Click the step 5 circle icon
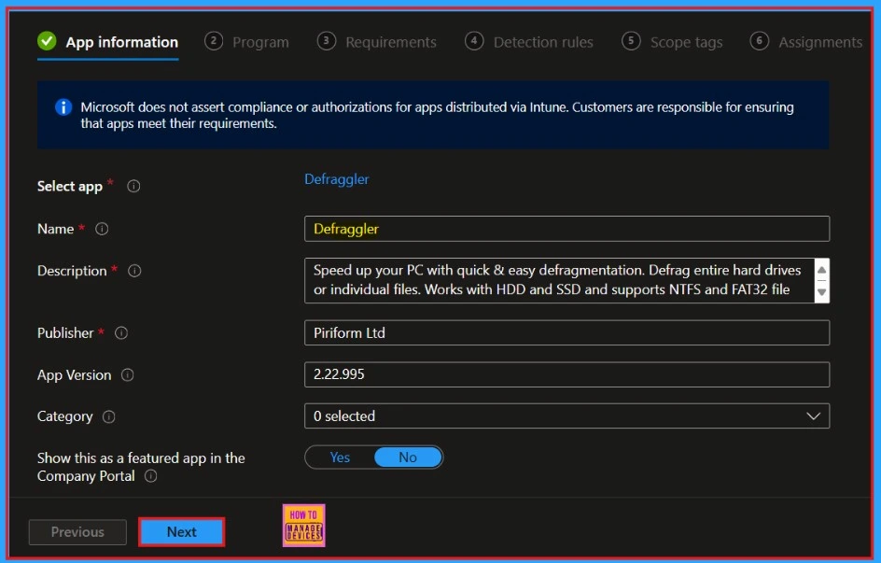The height and width of the screenshot is (563, 881). click(x=631, y=41)
